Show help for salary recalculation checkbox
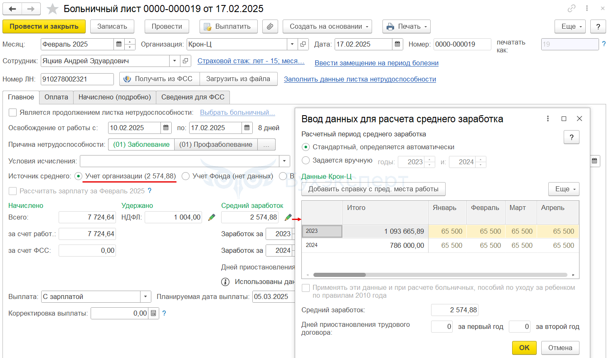 (150, 191)
